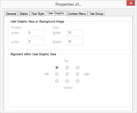The image size is (137, 113).
Task: Switch to the Tab Group tab
Action: pos(96,14)
